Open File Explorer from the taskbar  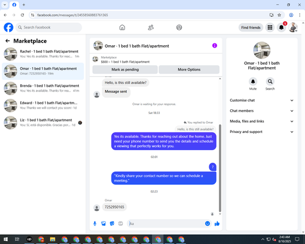point(52,239)
